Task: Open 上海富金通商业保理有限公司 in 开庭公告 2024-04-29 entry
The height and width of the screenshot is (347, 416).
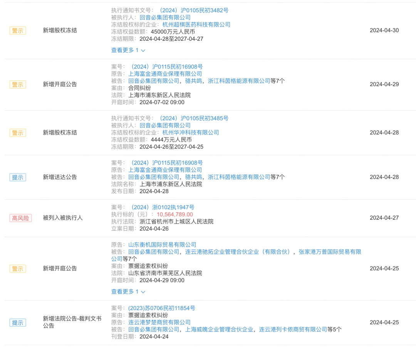Action: [165, 74]
